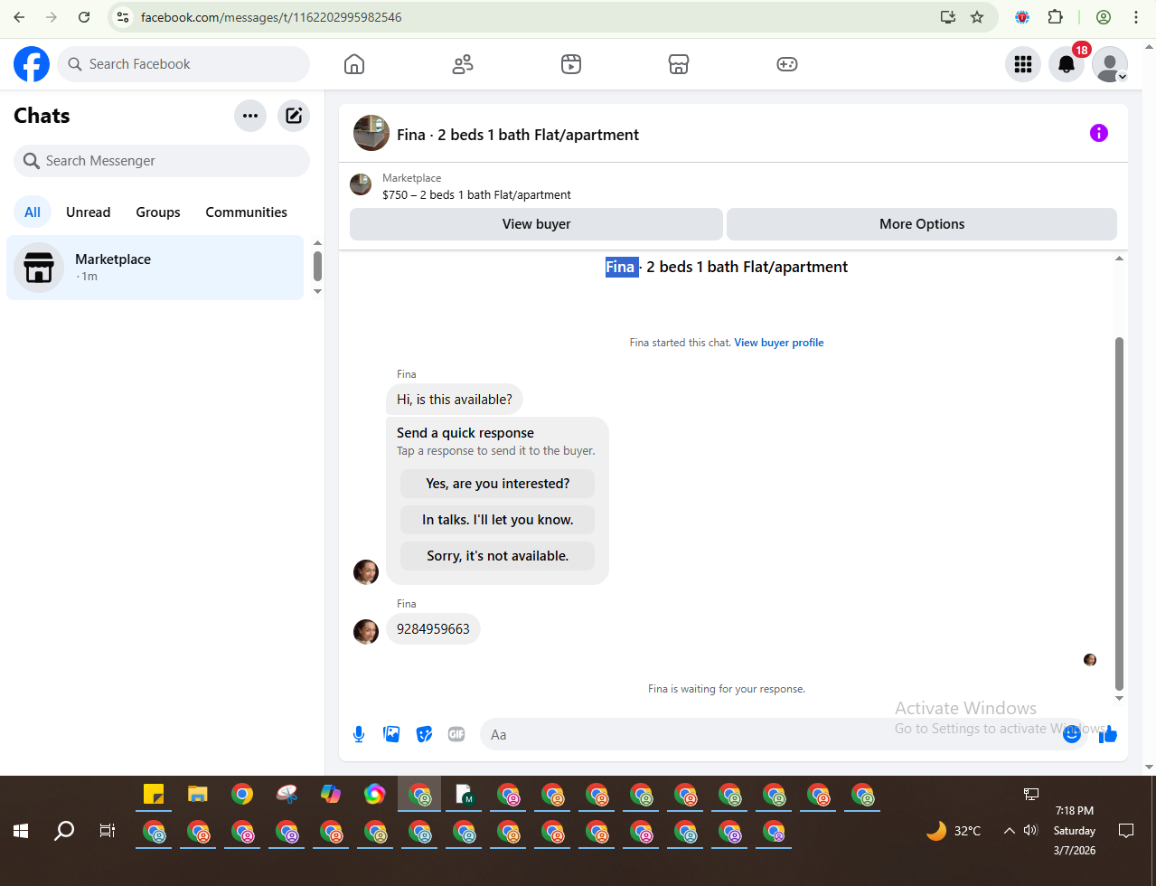Viewport: 1156px width, 886px height.
Task: Choose a GIF icon
Action: pos(456,734)
